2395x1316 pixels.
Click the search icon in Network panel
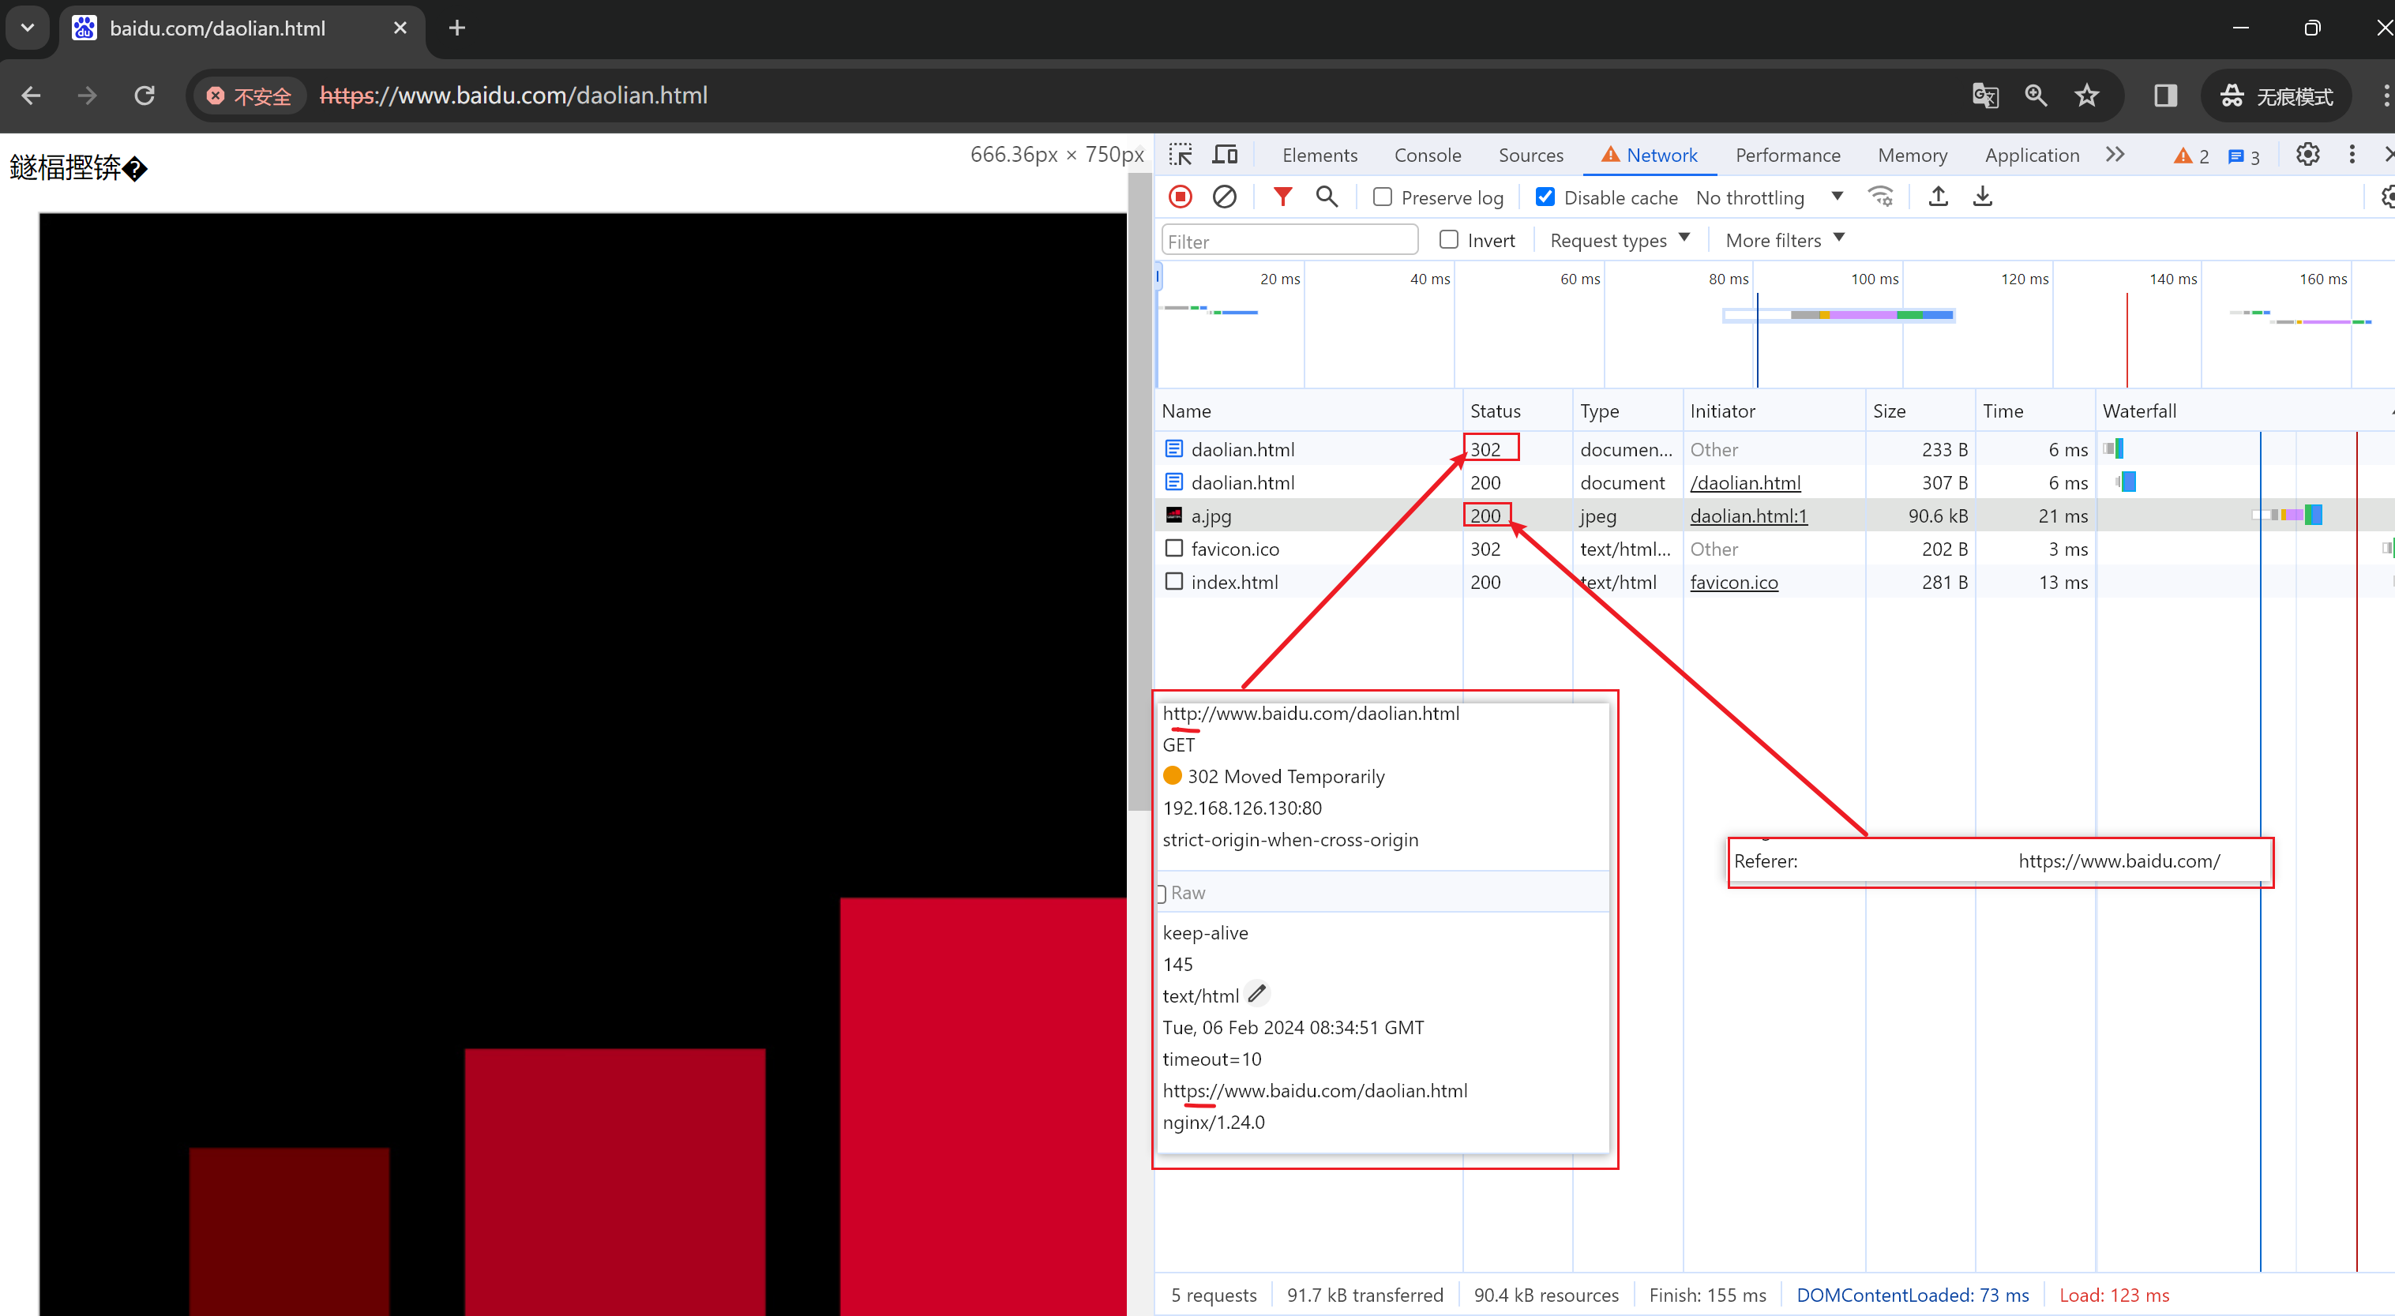pos(1326,196)
